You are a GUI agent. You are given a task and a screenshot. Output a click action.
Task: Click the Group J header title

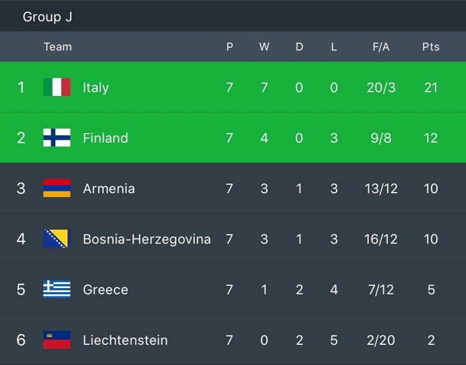pos(47,17)
